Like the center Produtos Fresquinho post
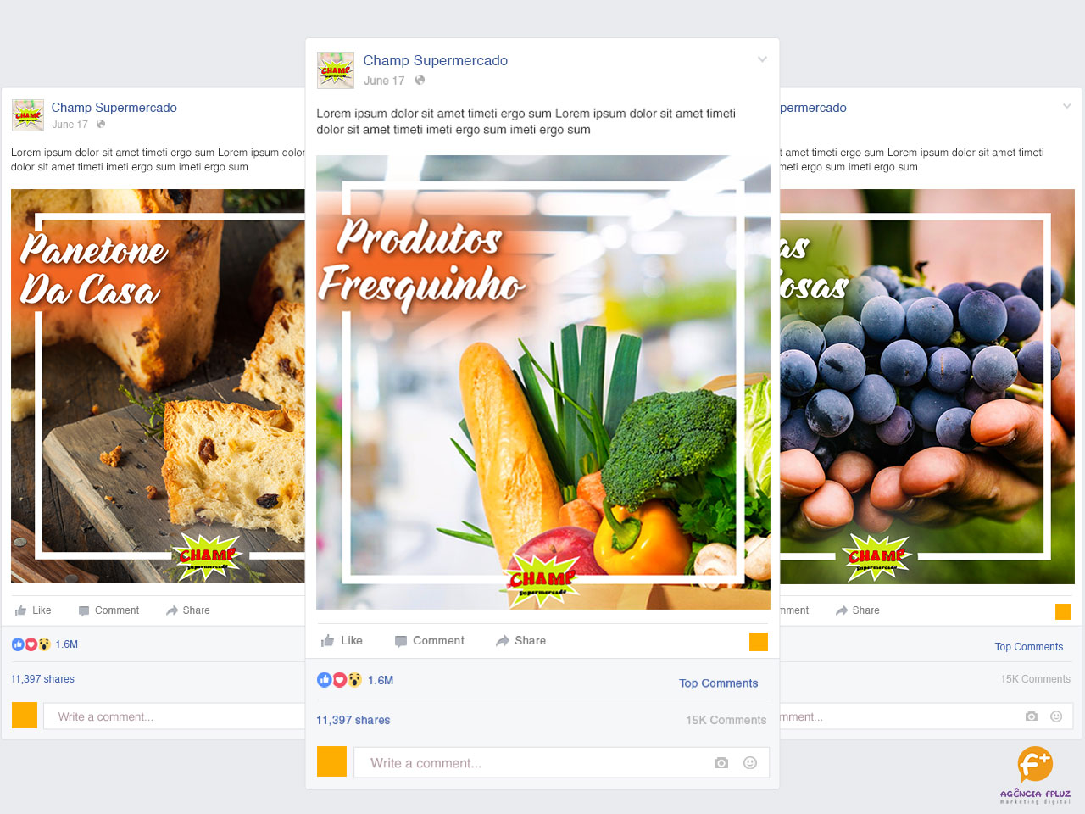The image size is (1085, 814). [x=342, y=641]
